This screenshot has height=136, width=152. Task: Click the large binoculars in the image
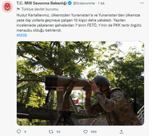click(x=67, y=83)
